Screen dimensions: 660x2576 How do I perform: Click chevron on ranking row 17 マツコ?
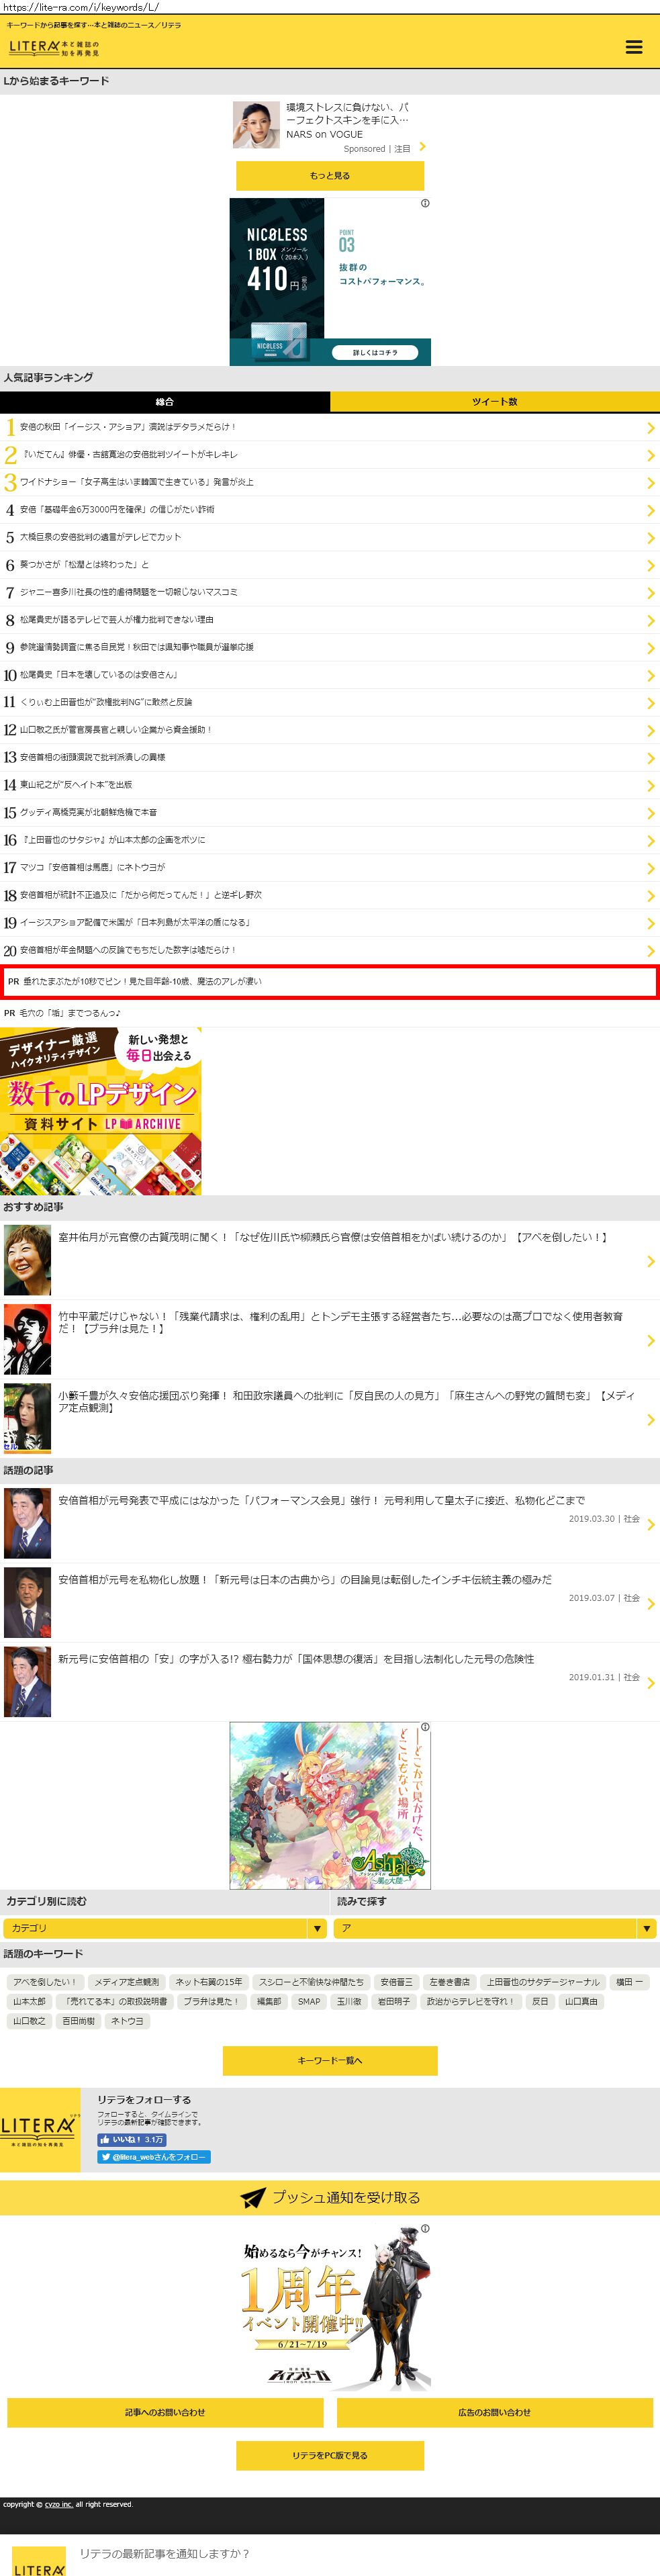coord(651,868)
